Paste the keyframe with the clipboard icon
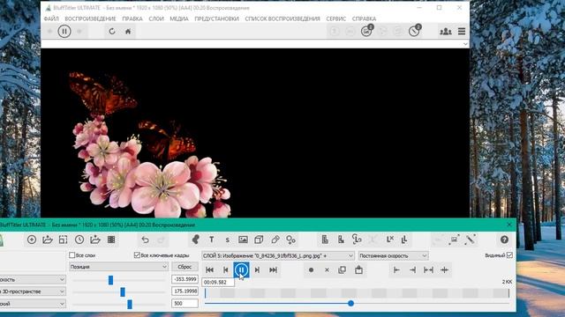 click(x=358, y=269)
